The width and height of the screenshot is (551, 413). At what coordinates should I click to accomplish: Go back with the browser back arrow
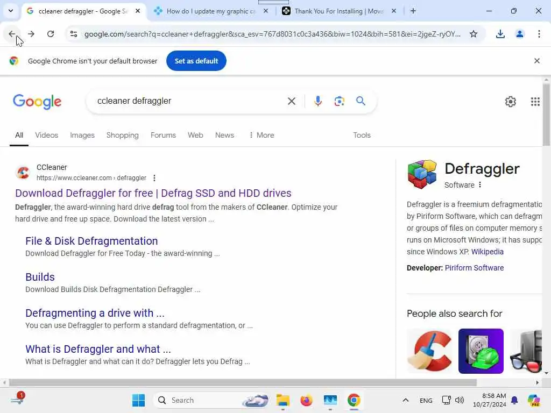[x=12, y=34]
